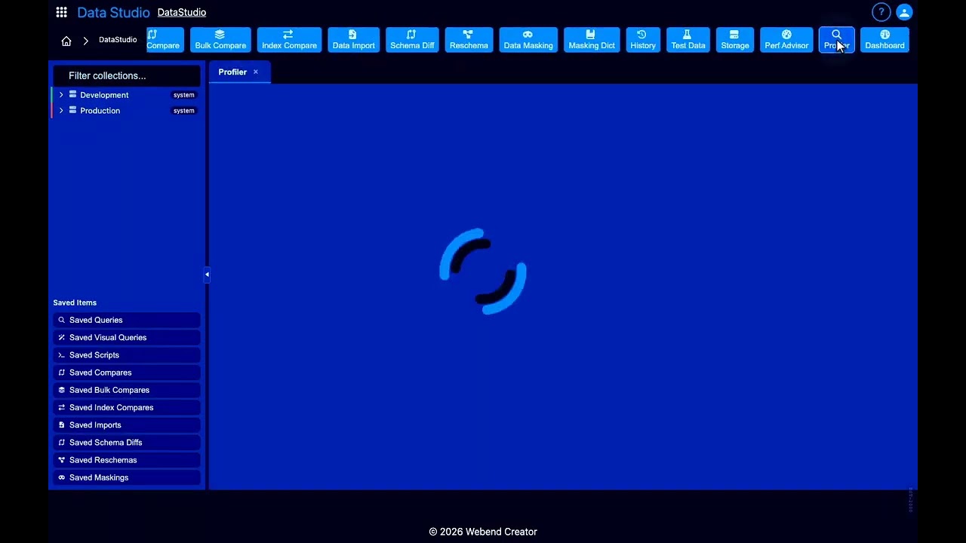Select the Development tree item
Screen dimensions: 966x543
pyautogui.click(x=104, y=95)
